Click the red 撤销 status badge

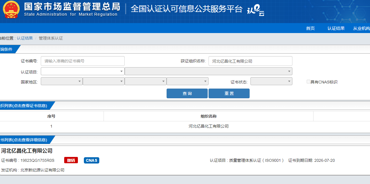(x=71, y=160)
